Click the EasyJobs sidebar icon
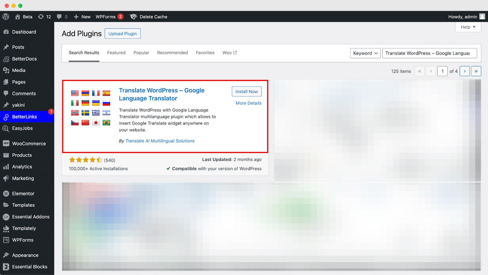Viewport: 488px width, 275px height. point(6,129)
